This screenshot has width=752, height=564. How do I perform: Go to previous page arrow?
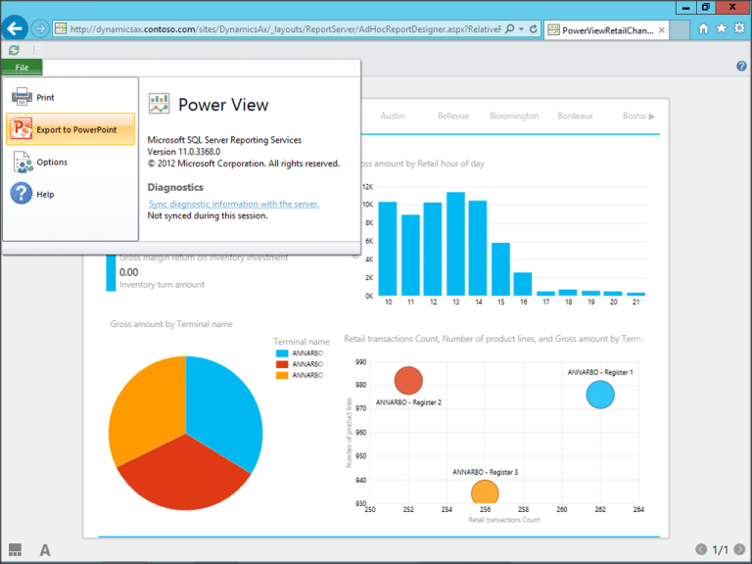click(x=701, y=549)
